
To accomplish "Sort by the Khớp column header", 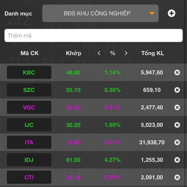I will [x=74, y=53].
